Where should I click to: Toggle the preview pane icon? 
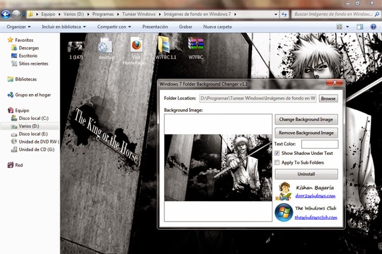coord(360,27)
